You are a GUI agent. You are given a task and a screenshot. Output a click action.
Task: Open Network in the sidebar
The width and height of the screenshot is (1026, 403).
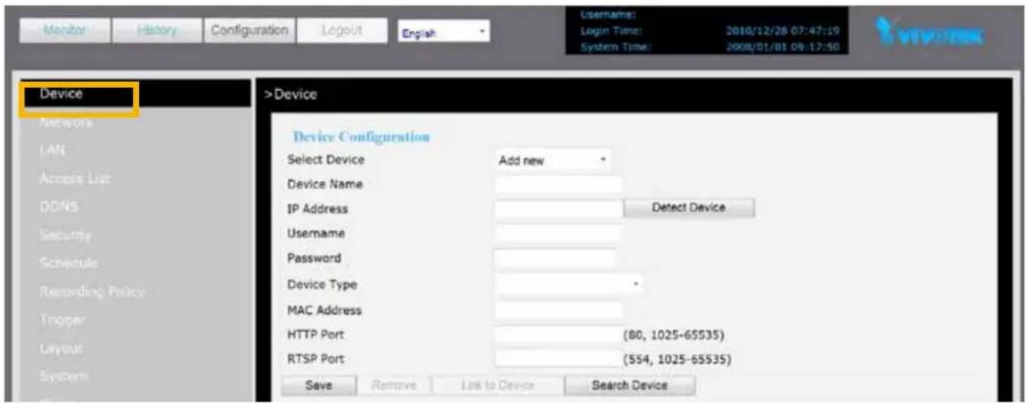coord(66,122)
